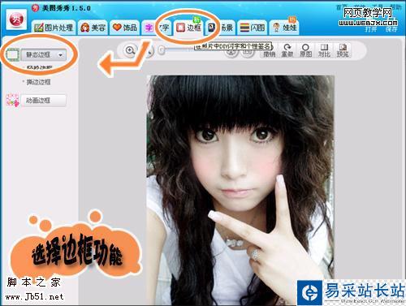Switch to the 娃娃 doll tab
Image resolution: width=406 pixels, height=306 pixels.
point(284,28)
